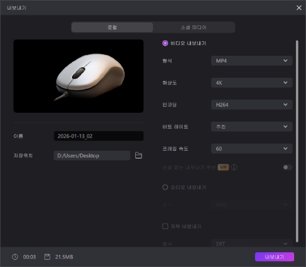Click the disk file size icon in footer
Screen dimensions: 306x267
[x=47, y=257]
